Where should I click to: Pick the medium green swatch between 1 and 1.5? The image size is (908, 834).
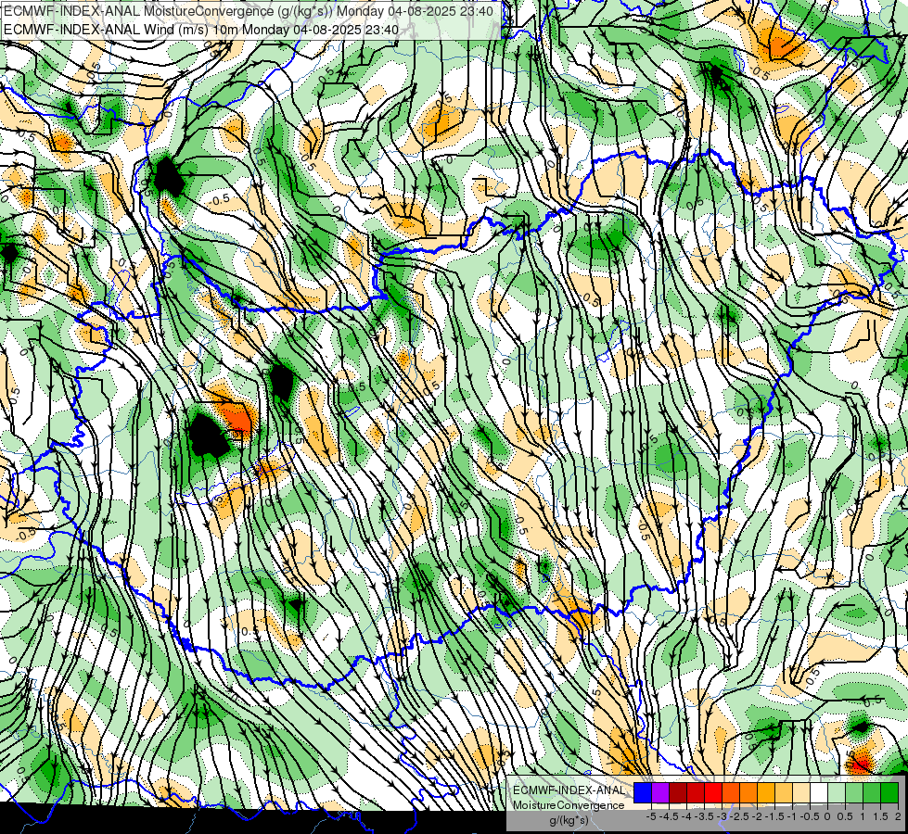coord(872,793)
